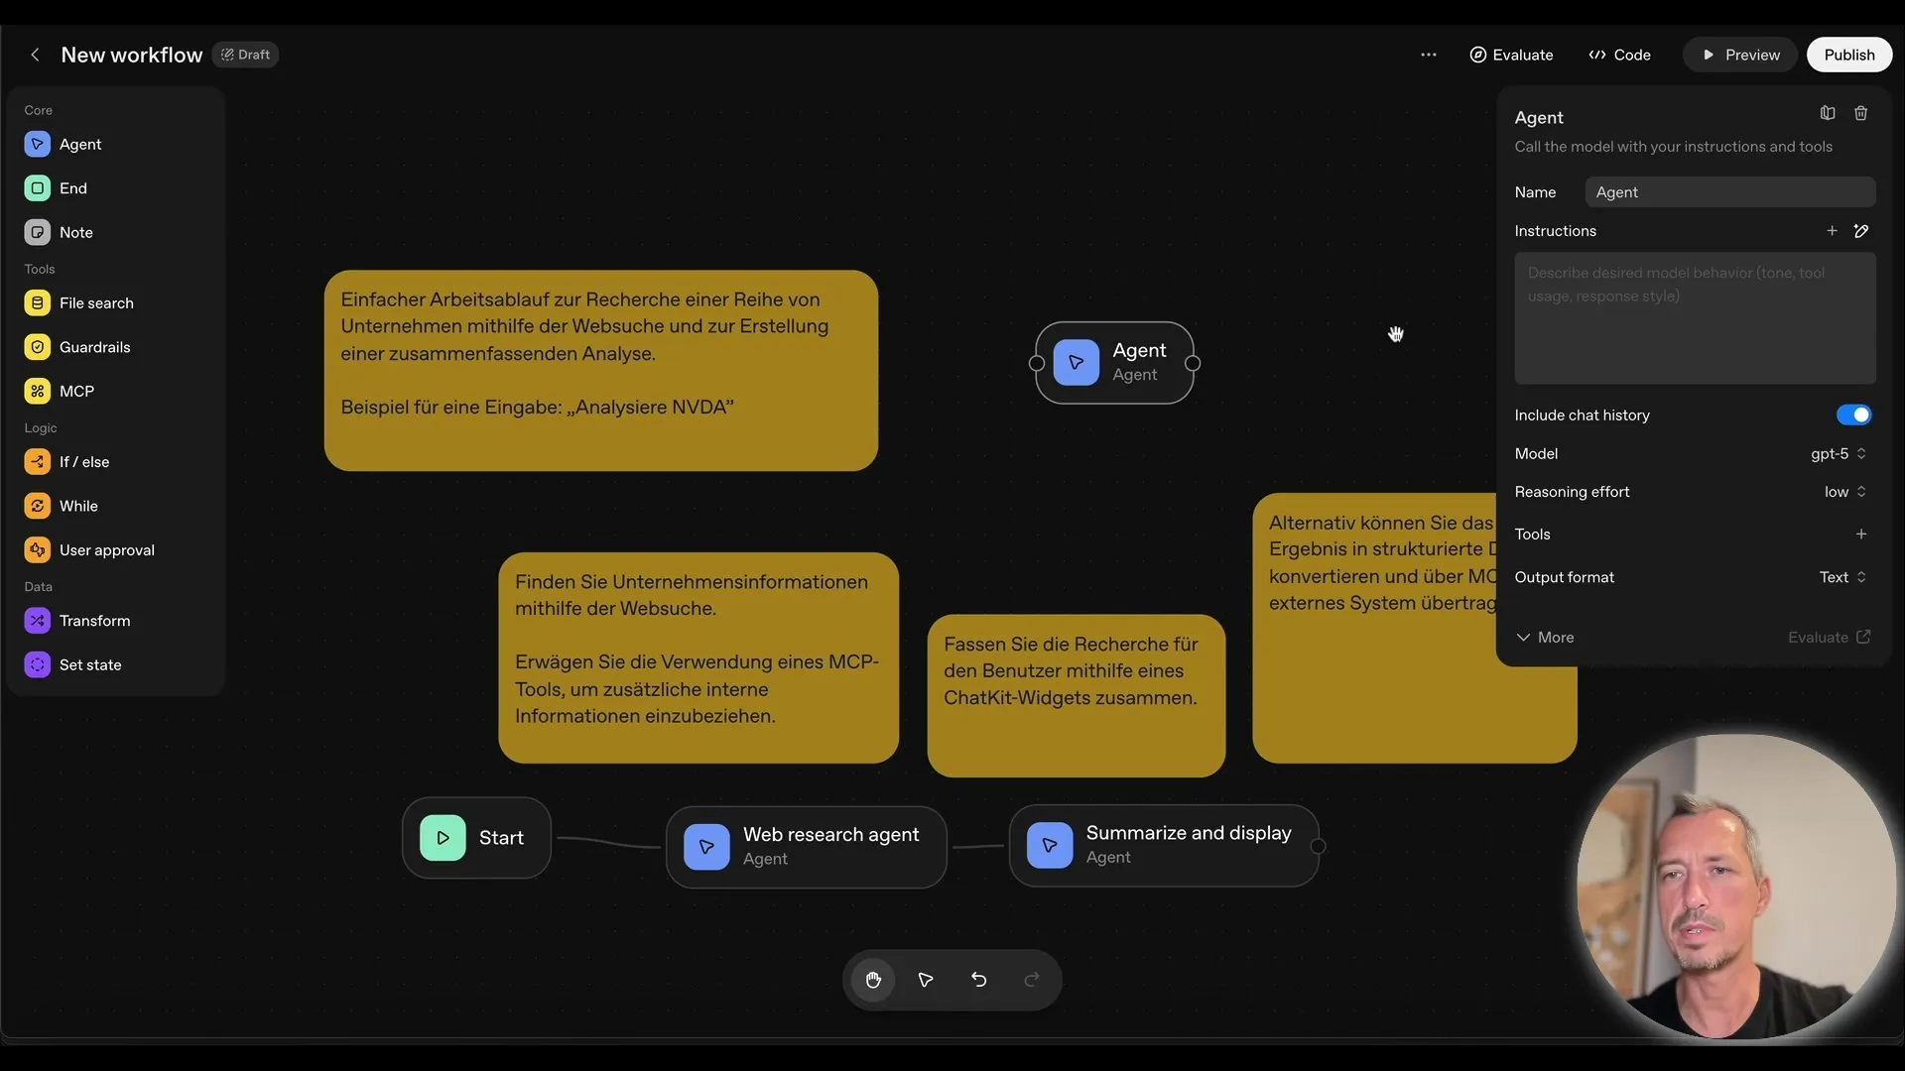The width and height of the screenshot is (1905, 1071).
Task: Switch to the selection arrow tool
Action: (925, 980)
